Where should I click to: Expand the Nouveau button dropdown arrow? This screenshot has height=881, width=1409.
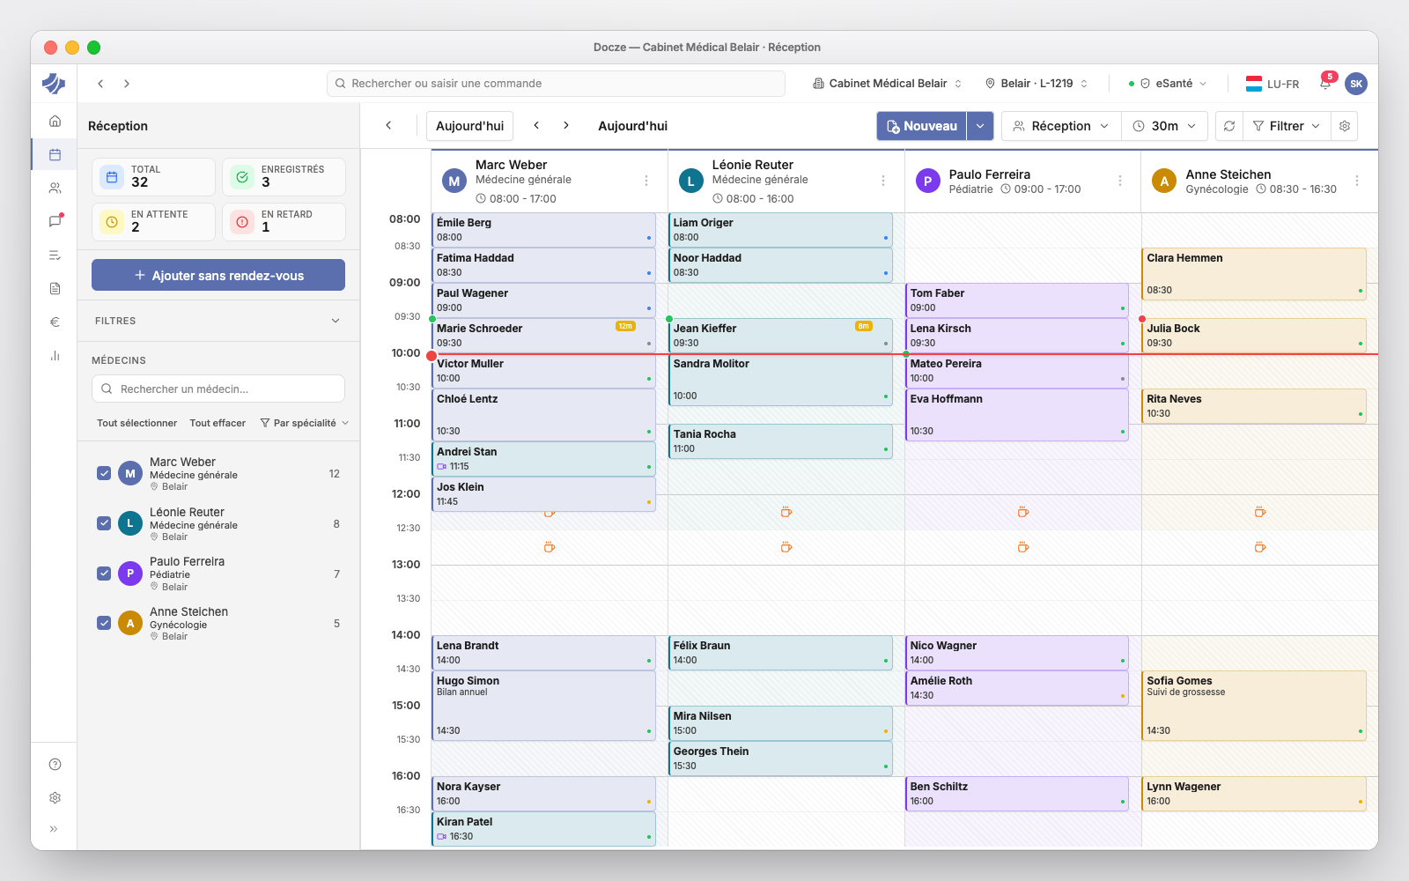click(x=980, y=126)
